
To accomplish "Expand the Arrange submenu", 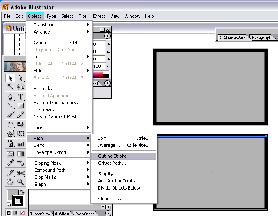I will tap(59, 32).
